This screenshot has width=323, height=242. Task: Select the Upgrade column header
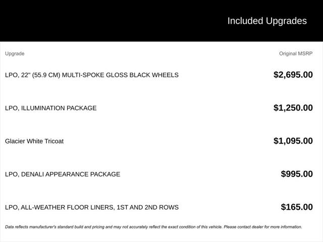pos(15,54)
